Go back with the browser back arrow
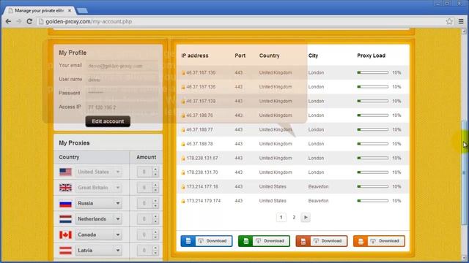This screenshot has width=469, height=263. coord(8,21)
